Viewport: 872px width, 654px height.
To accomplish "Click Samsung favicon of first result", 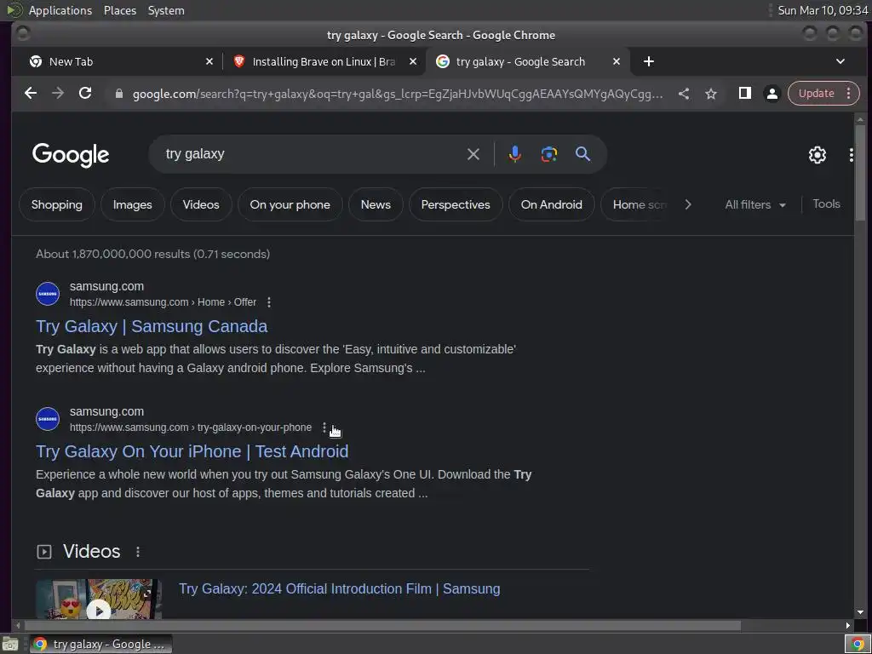I will pos(48,294).
